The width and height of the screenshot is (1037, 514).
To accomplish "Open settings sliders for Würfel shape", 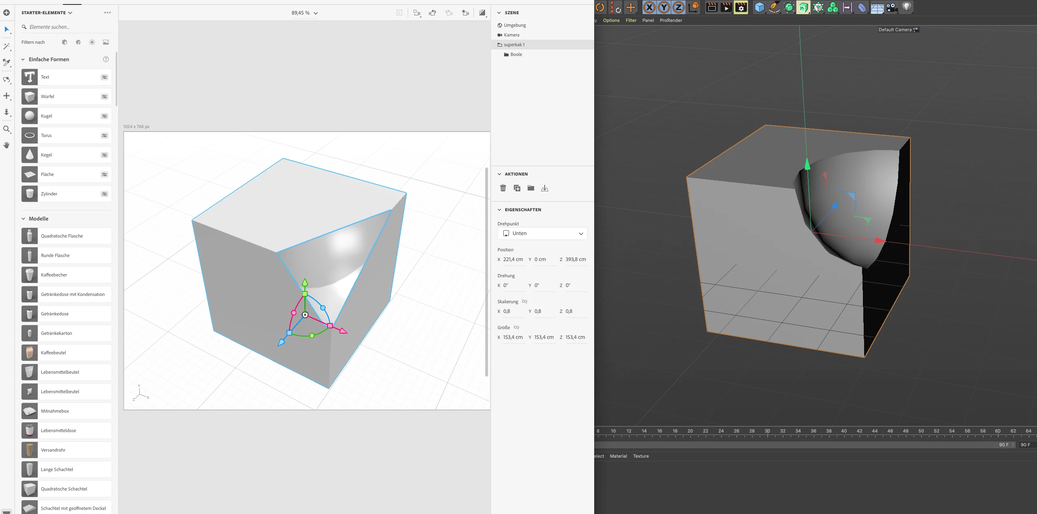I will (104, 96).
